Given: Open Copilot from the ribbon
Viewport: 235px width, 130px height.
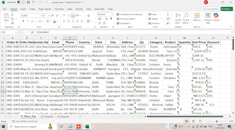Looking at the screenshot, I should coord(216,17).
